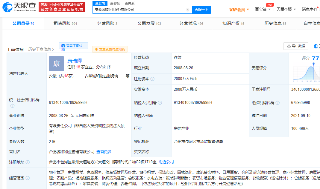
Task: Click 查看更多 link beside 曾用名
Action: pyautogui.click(x=104, y=152)
